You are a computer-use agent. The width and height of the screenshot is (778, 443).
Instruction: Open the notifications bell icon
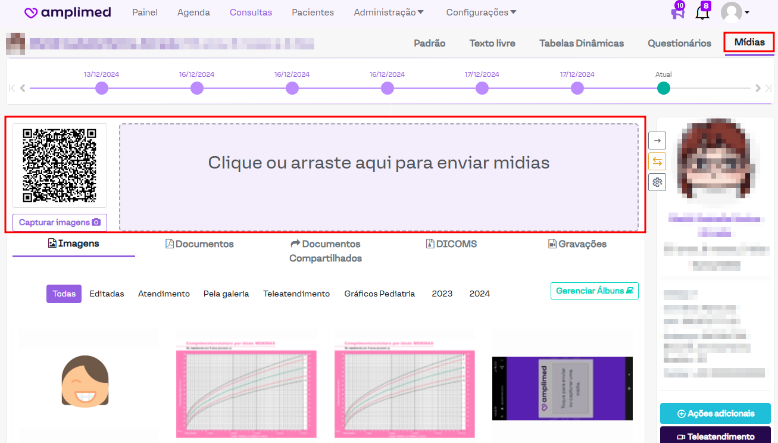(702, 13)
